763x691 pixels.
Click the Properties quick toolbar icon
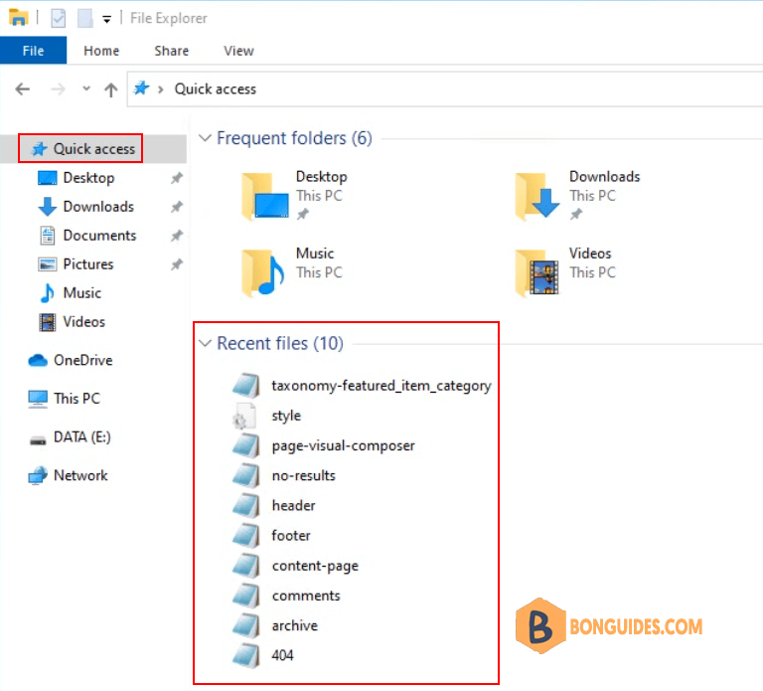tap(58, 19)
